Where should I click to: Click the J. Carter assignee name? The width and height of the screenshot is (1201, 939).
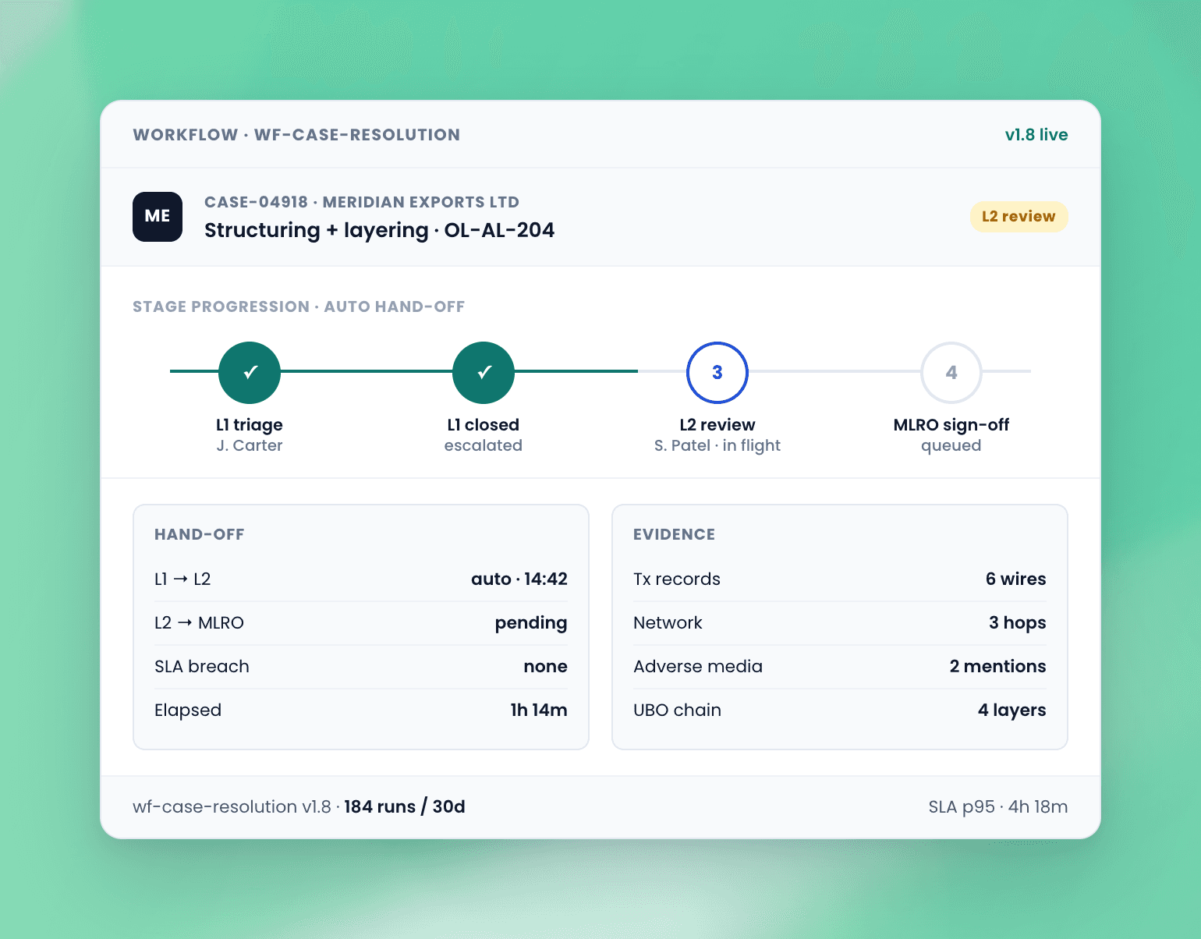250,445
